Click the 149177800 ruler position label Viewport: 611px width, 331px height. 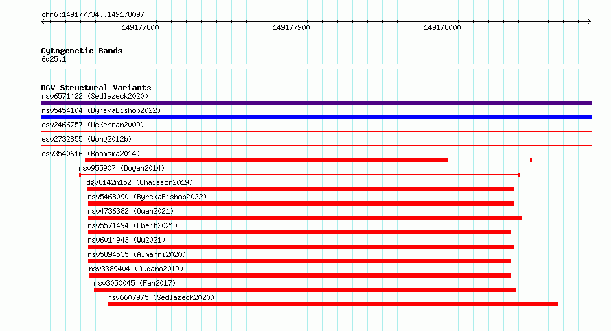coord(140,27)
